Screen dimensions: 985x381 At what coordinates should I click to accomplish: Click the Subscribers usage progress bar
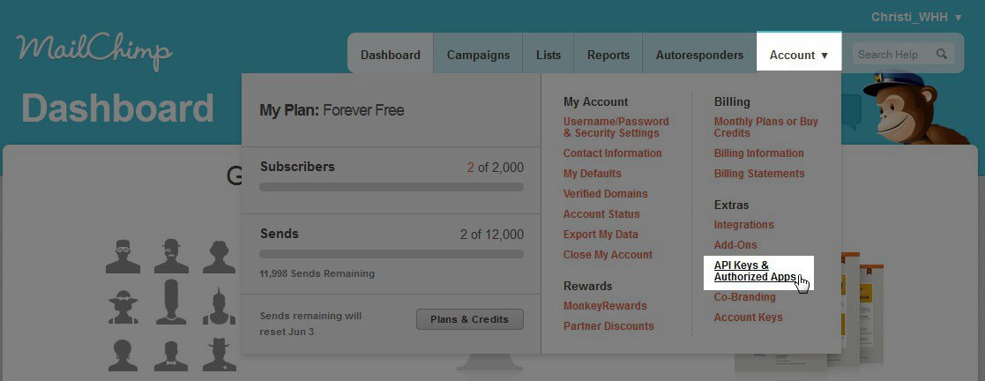392,187
